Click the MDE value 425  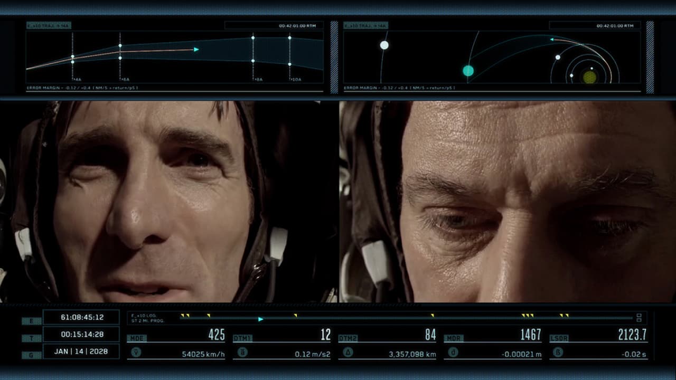coord(217,335)
